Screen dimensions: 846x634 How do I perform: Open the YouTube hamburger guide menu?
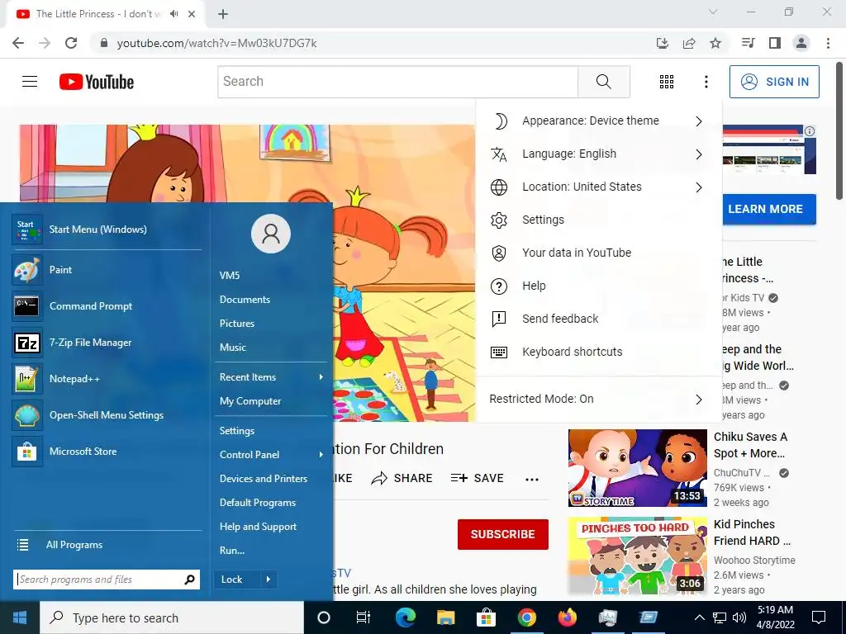tap(30, 82)
